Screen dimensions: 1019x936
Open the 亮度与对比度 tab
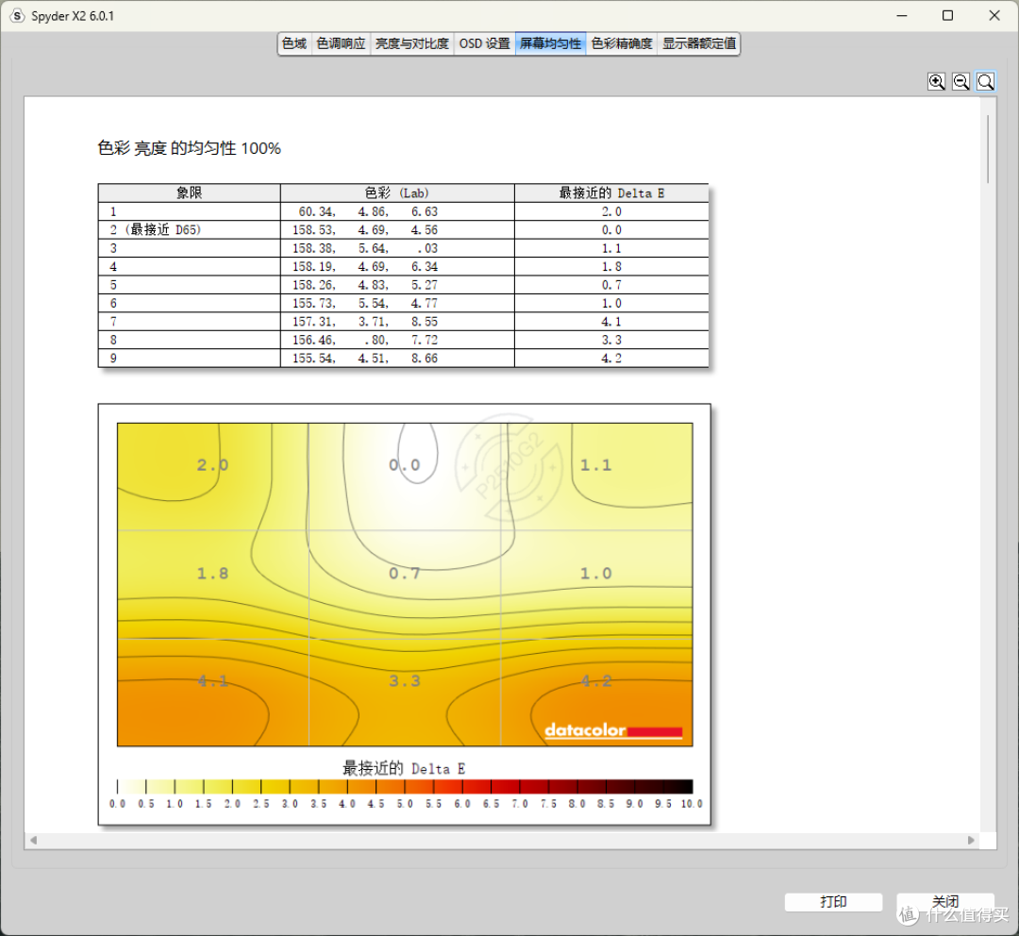[412, 43]
